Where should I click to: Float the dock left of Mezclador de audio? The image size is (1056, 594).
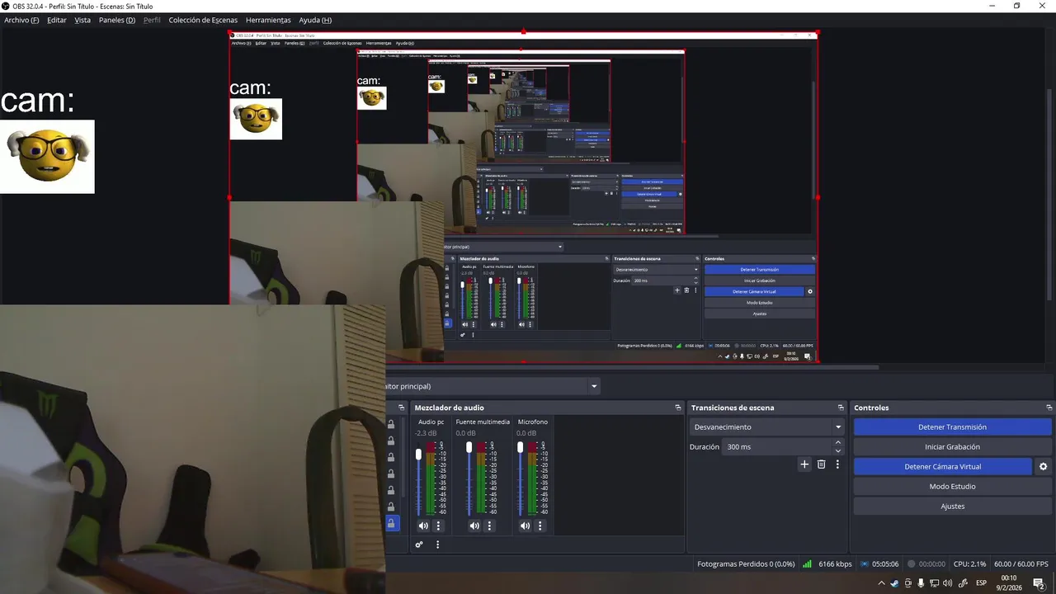(x=402, y=408)
